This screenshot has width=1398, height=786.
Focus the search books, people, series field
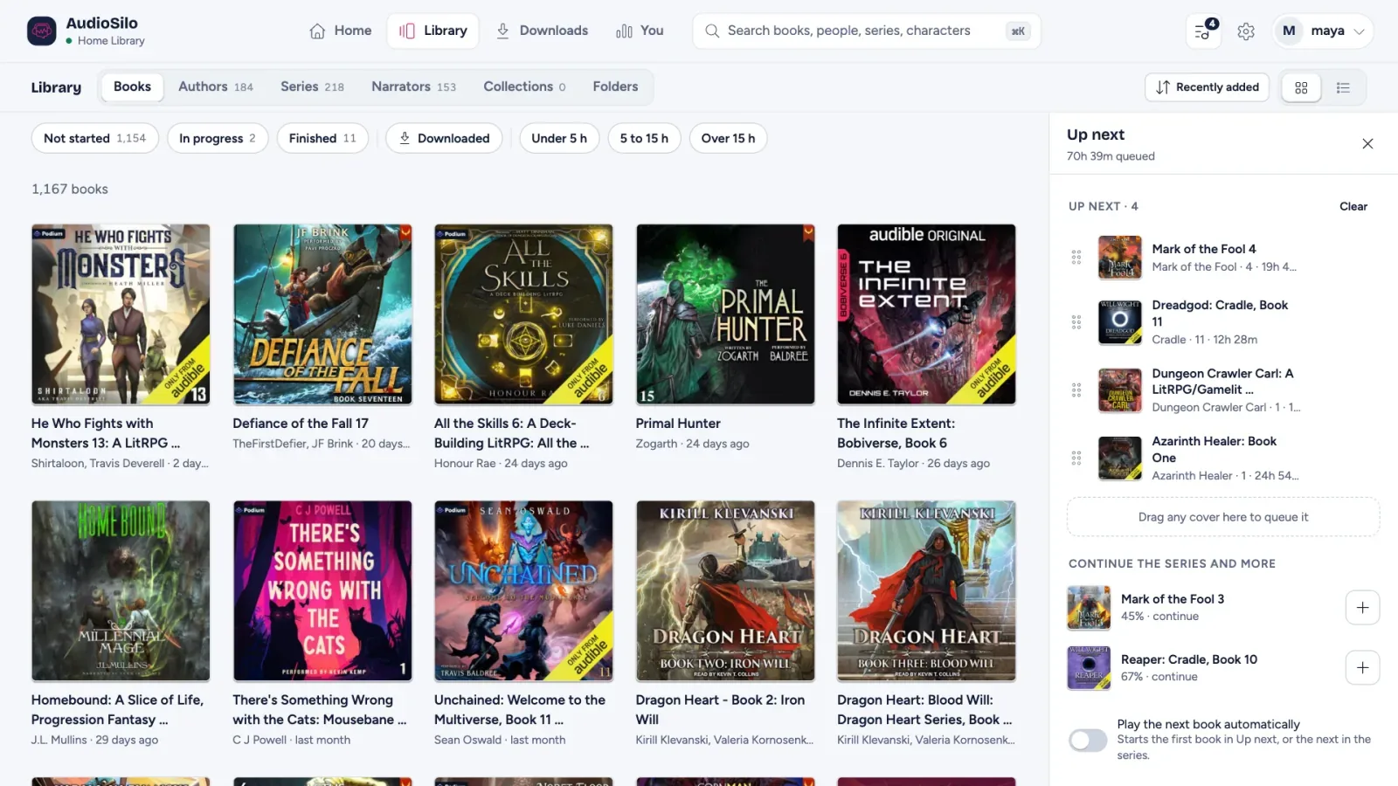click(x=866, y=31)
